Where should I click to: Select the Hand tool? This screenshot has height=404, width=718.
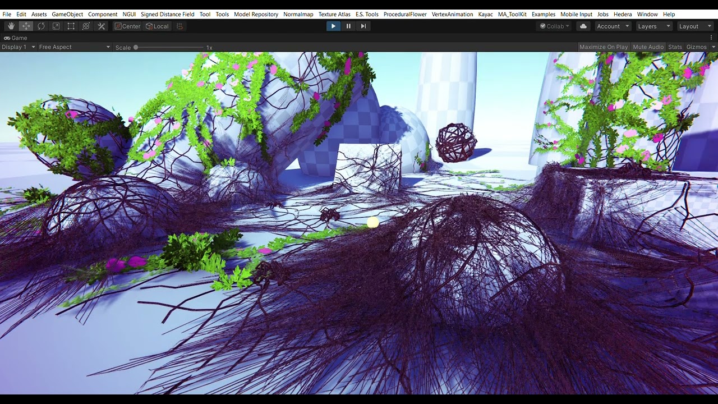(11, 26)
